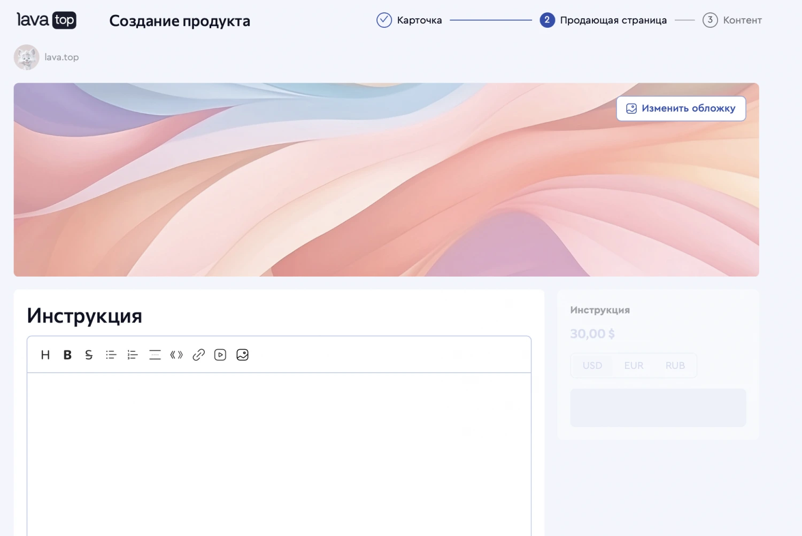
Task: Switch price to RUB currency
Action: (x=675, y=366)
